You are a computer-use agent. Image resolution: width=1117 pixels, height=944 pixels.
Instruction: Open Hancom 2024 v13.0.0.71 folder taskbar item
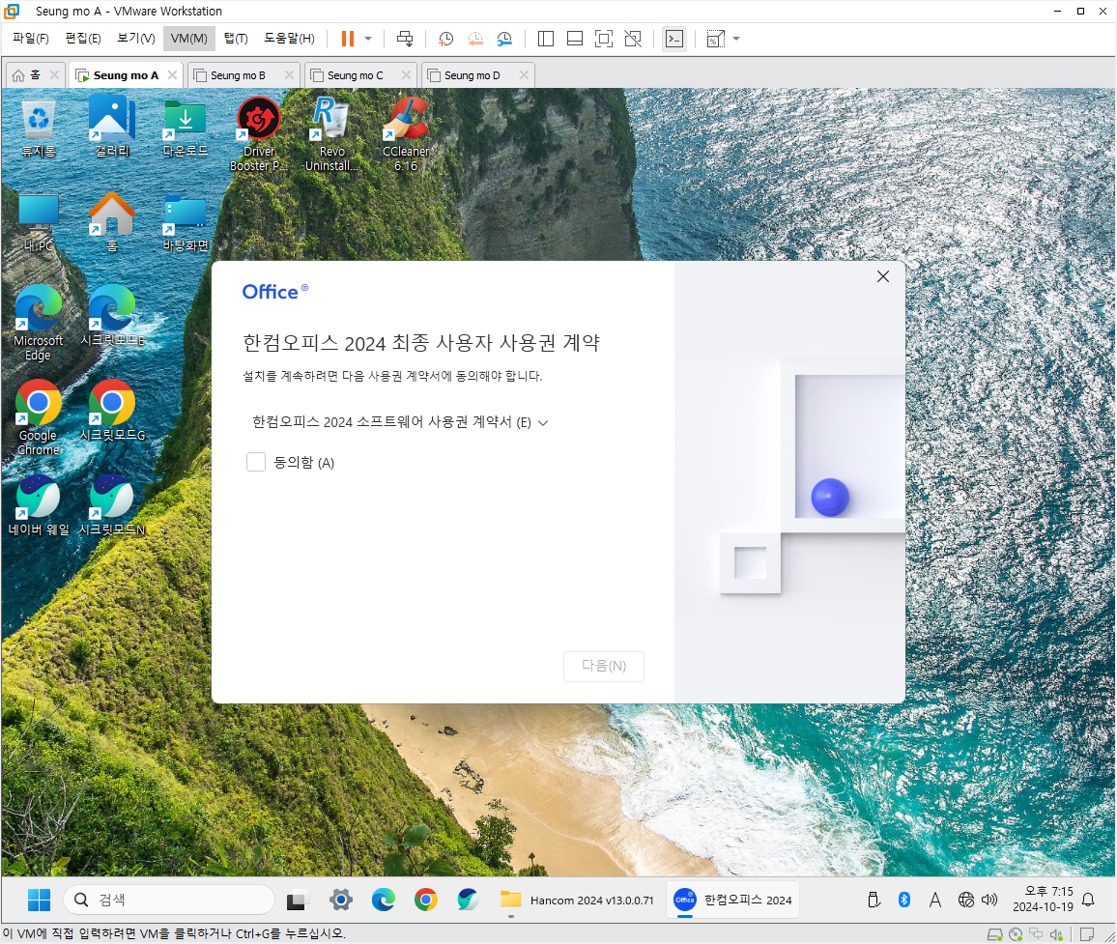click(577, 900)
